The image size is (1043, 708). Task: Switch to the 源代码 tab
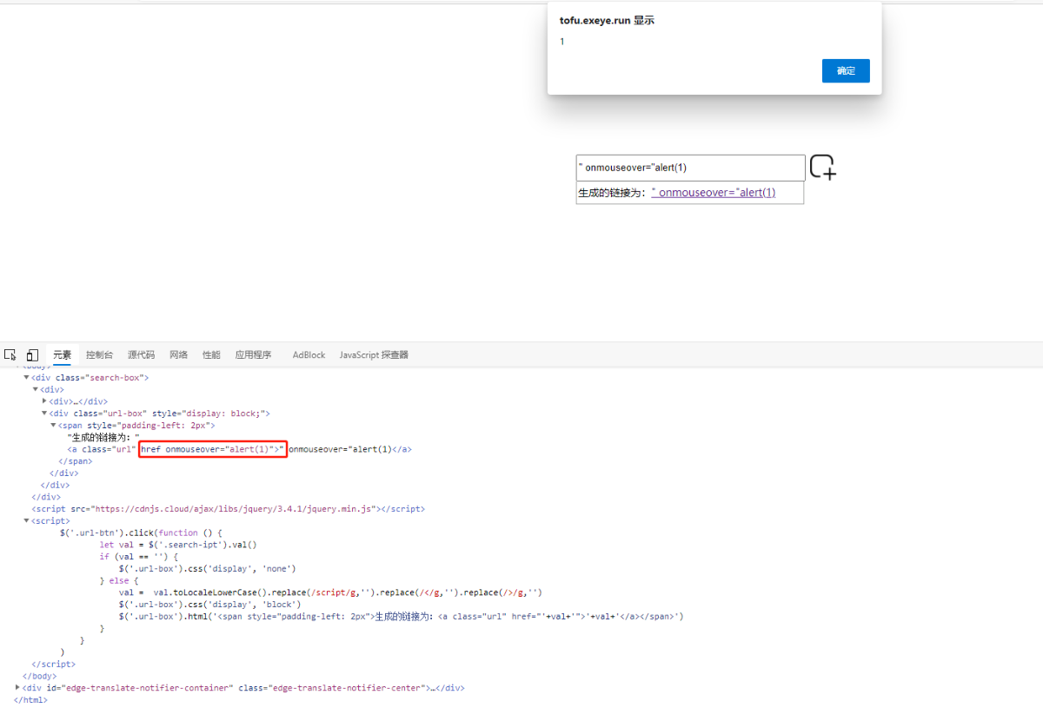click(x=141, y=354)
